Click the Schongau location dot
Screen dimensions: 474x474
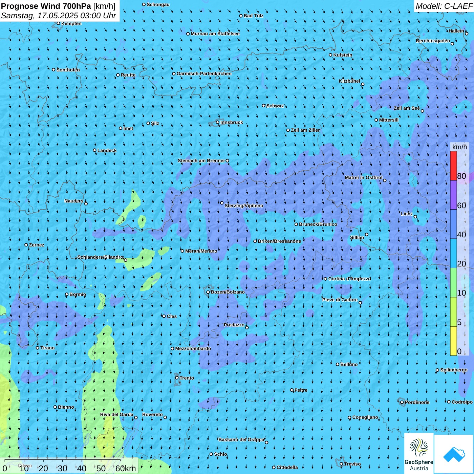coord(144,4)
